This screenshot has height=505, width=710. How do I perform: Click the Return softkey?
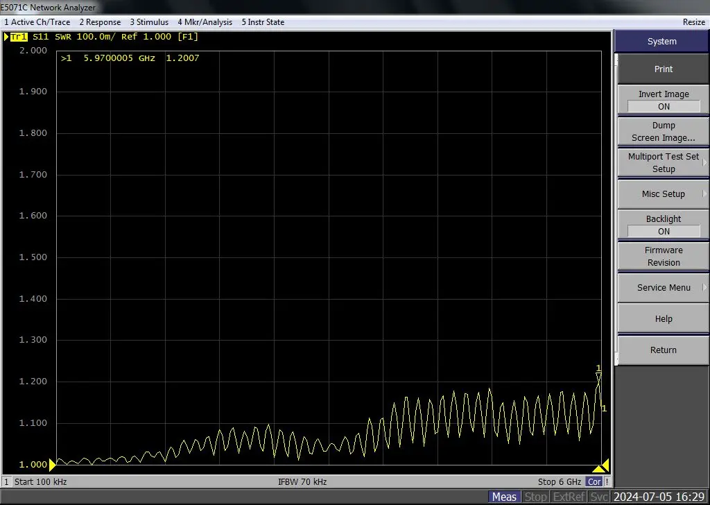pos(664,350)
